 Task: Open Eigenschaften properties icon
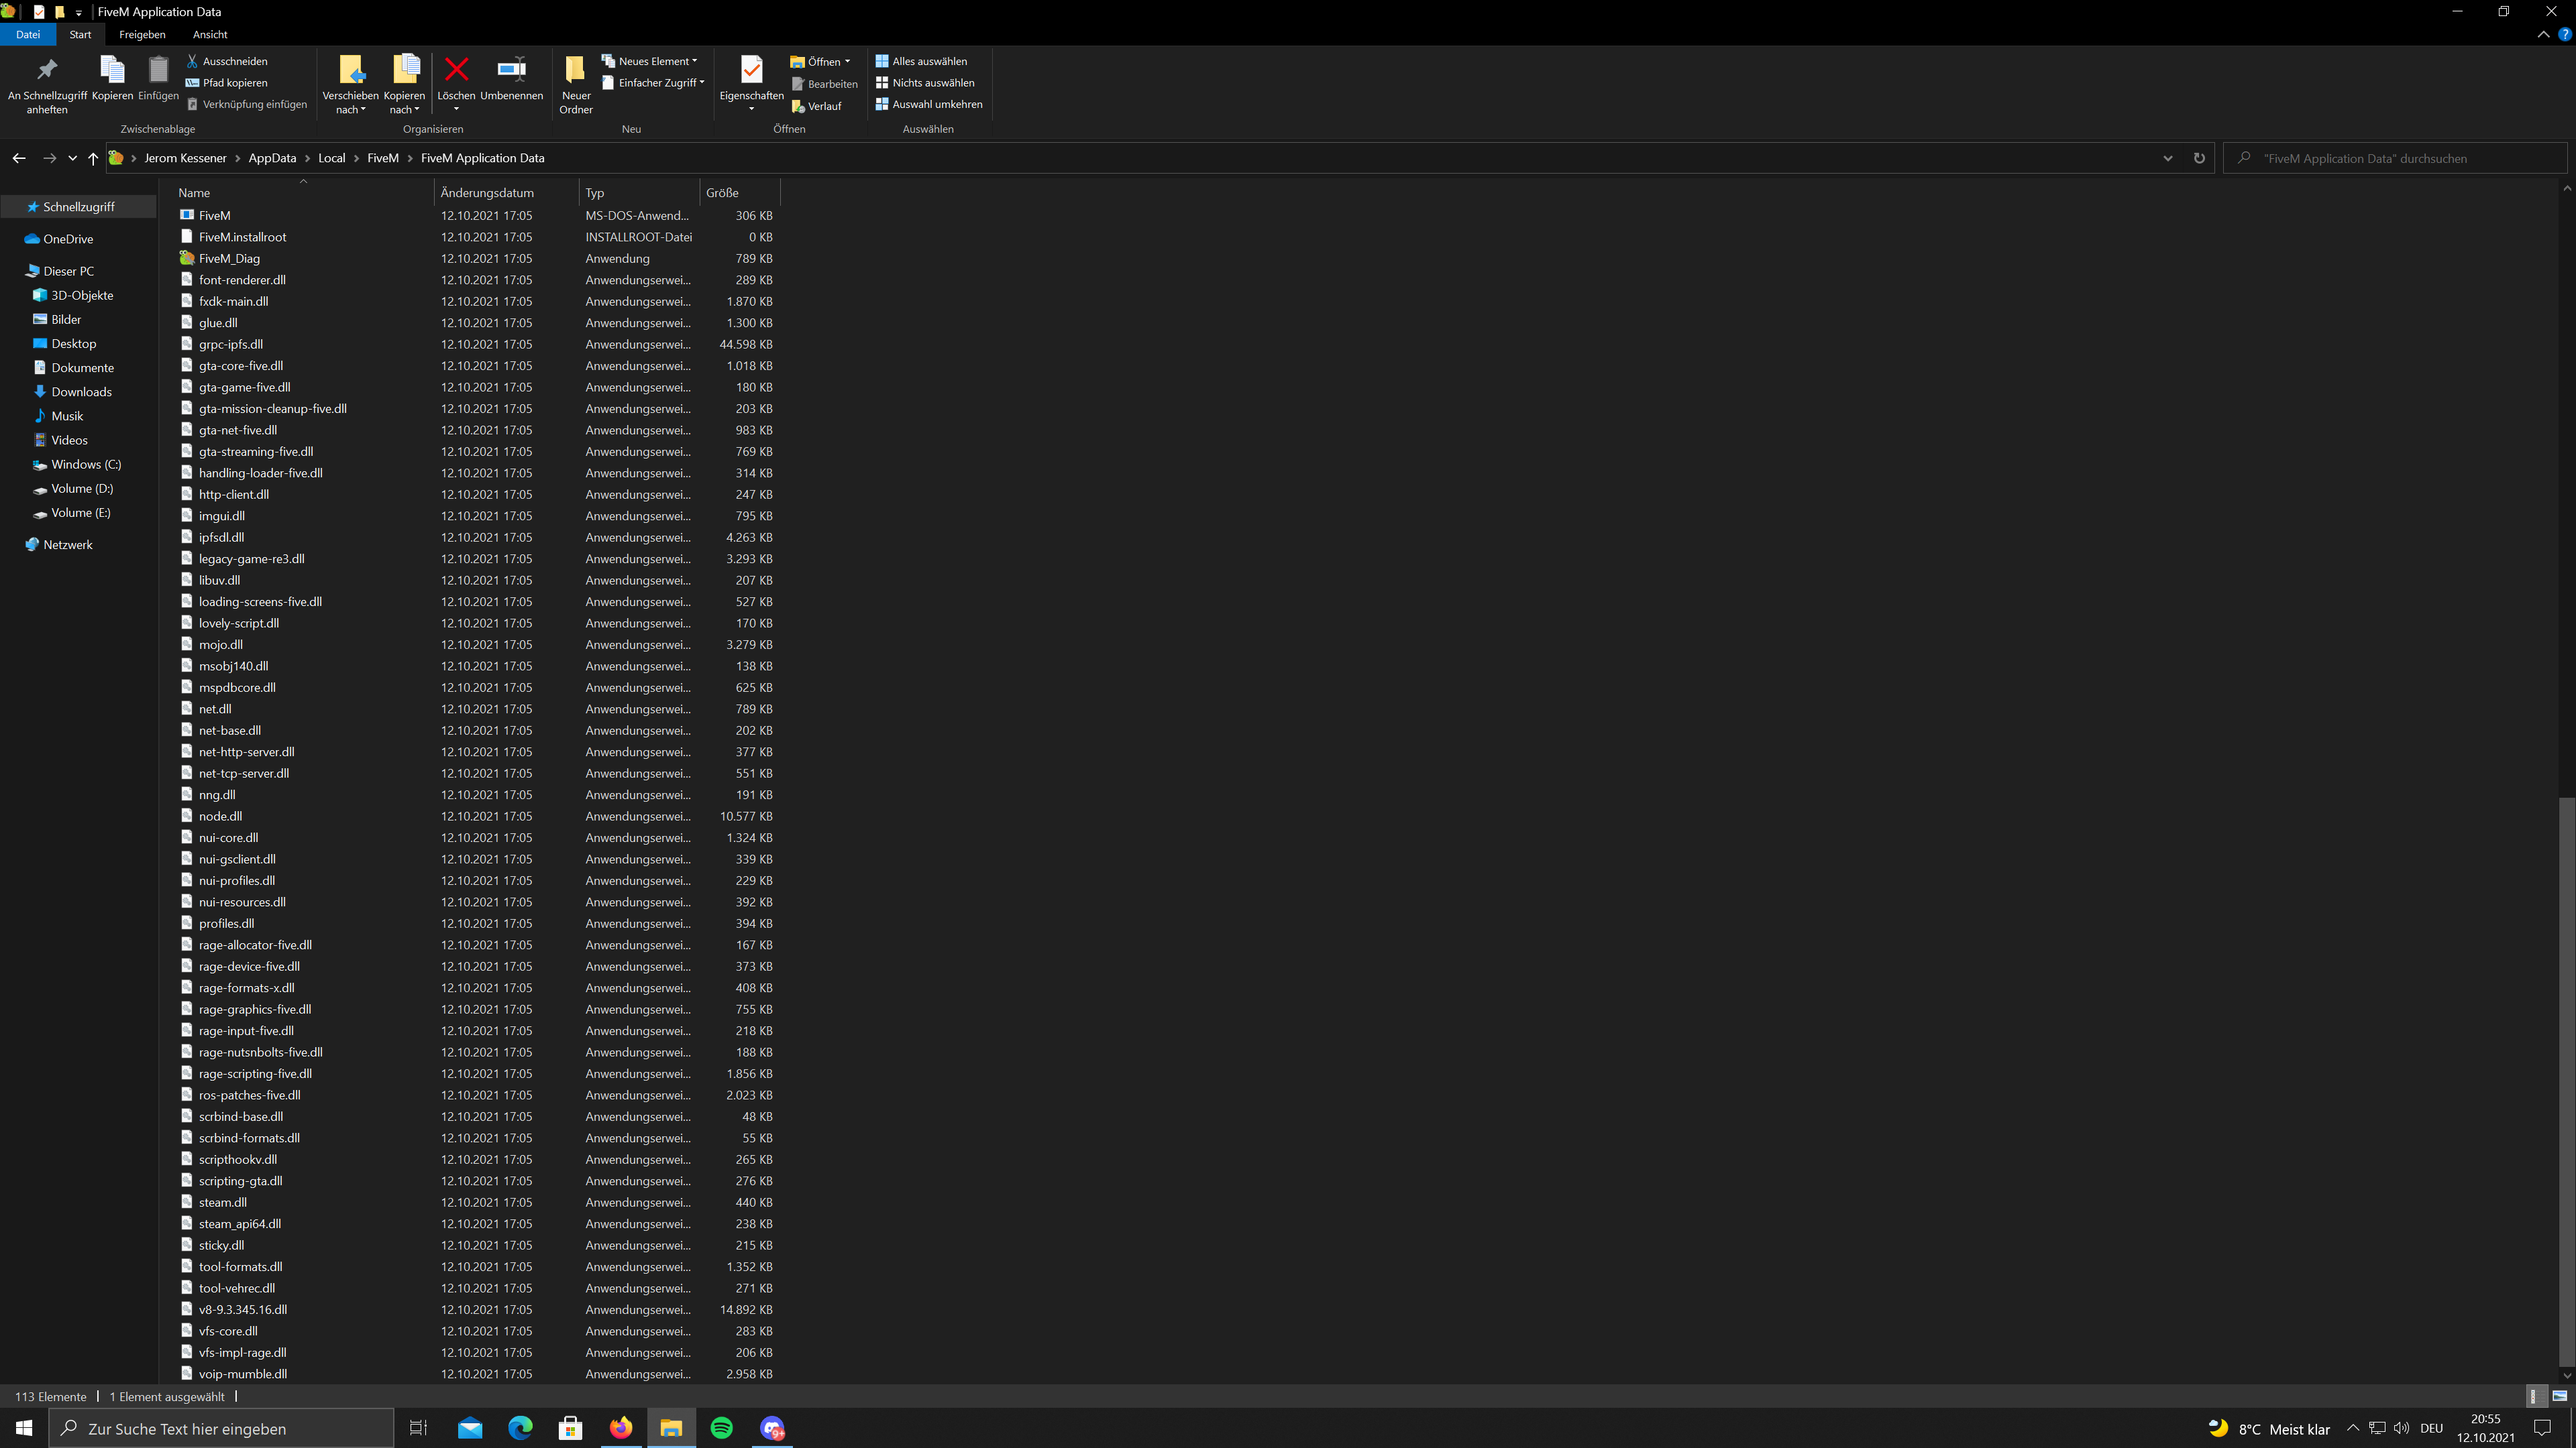click(x=751, y=70)
